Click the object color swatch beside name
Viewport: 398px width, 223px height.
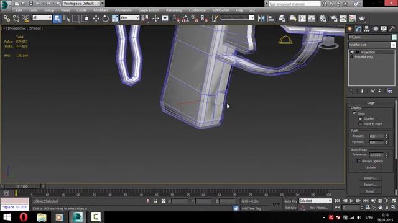click(394, 37)
